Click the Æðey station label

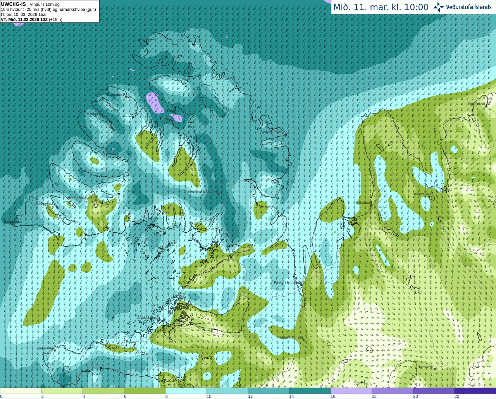click(170, 111)
